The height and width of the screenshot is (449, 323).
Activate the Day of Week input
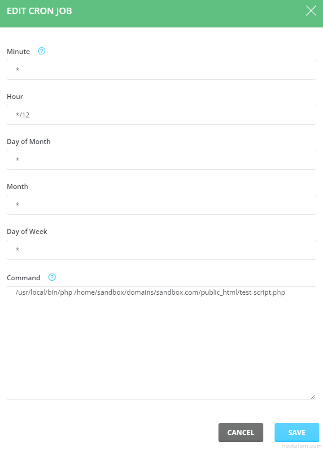pyautogui.click(x=161, y=250)
